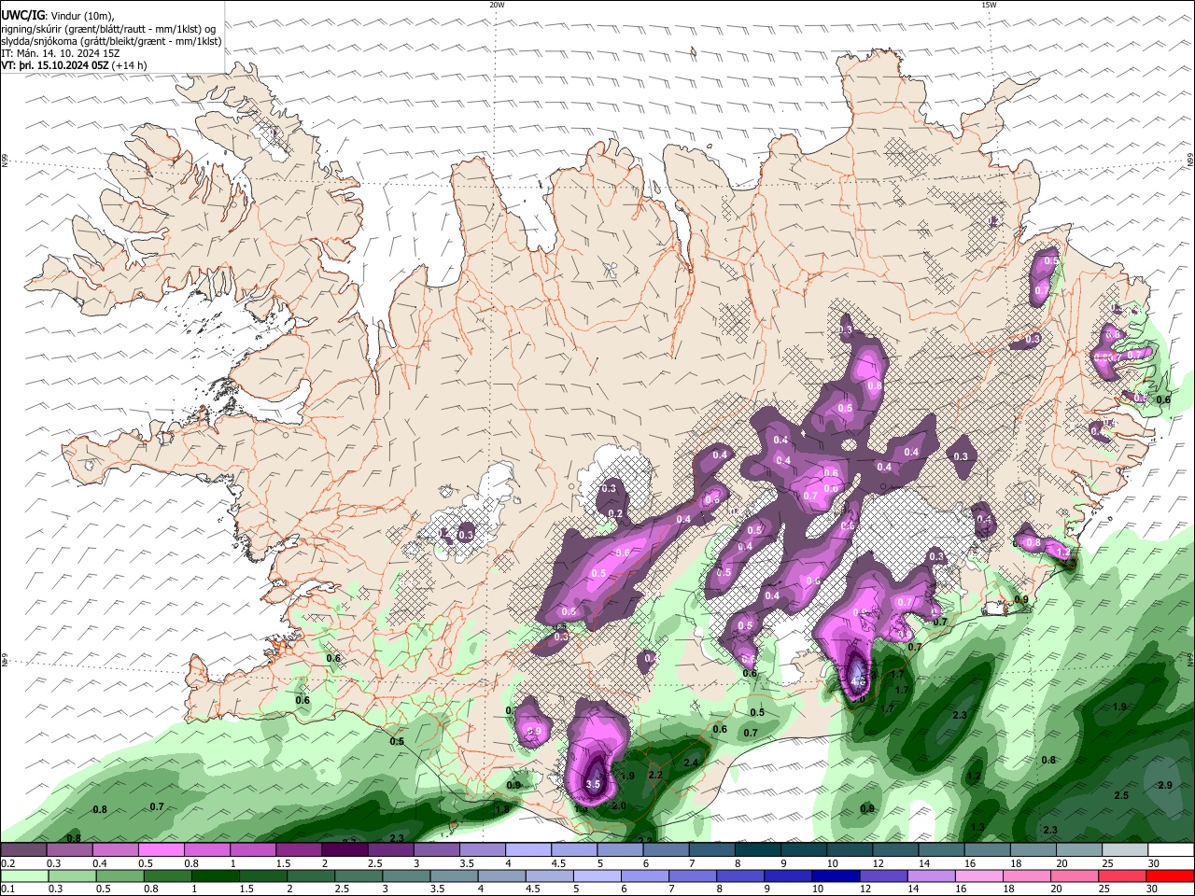Click the royal blue 9 rain legend swatch
This screenshot has width=1195, height=896.
[x=787, y=875]
